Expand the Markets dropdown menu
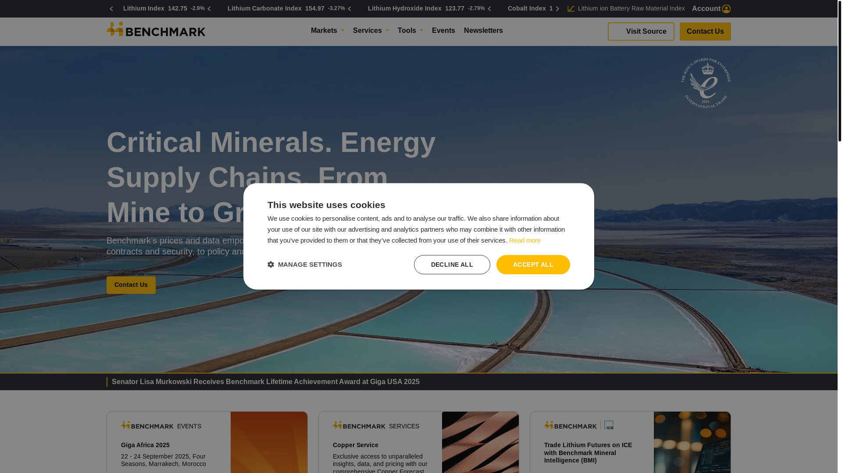 pyautogui.click(x=327, y=31)
